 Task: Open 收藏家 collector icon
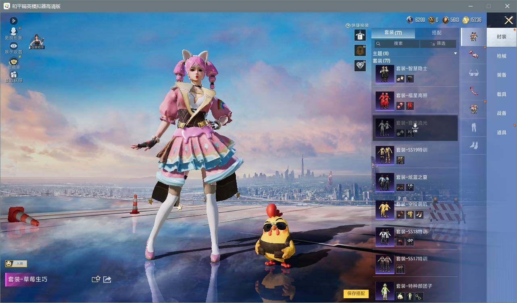pyautogui.click(x=13, y=62)
